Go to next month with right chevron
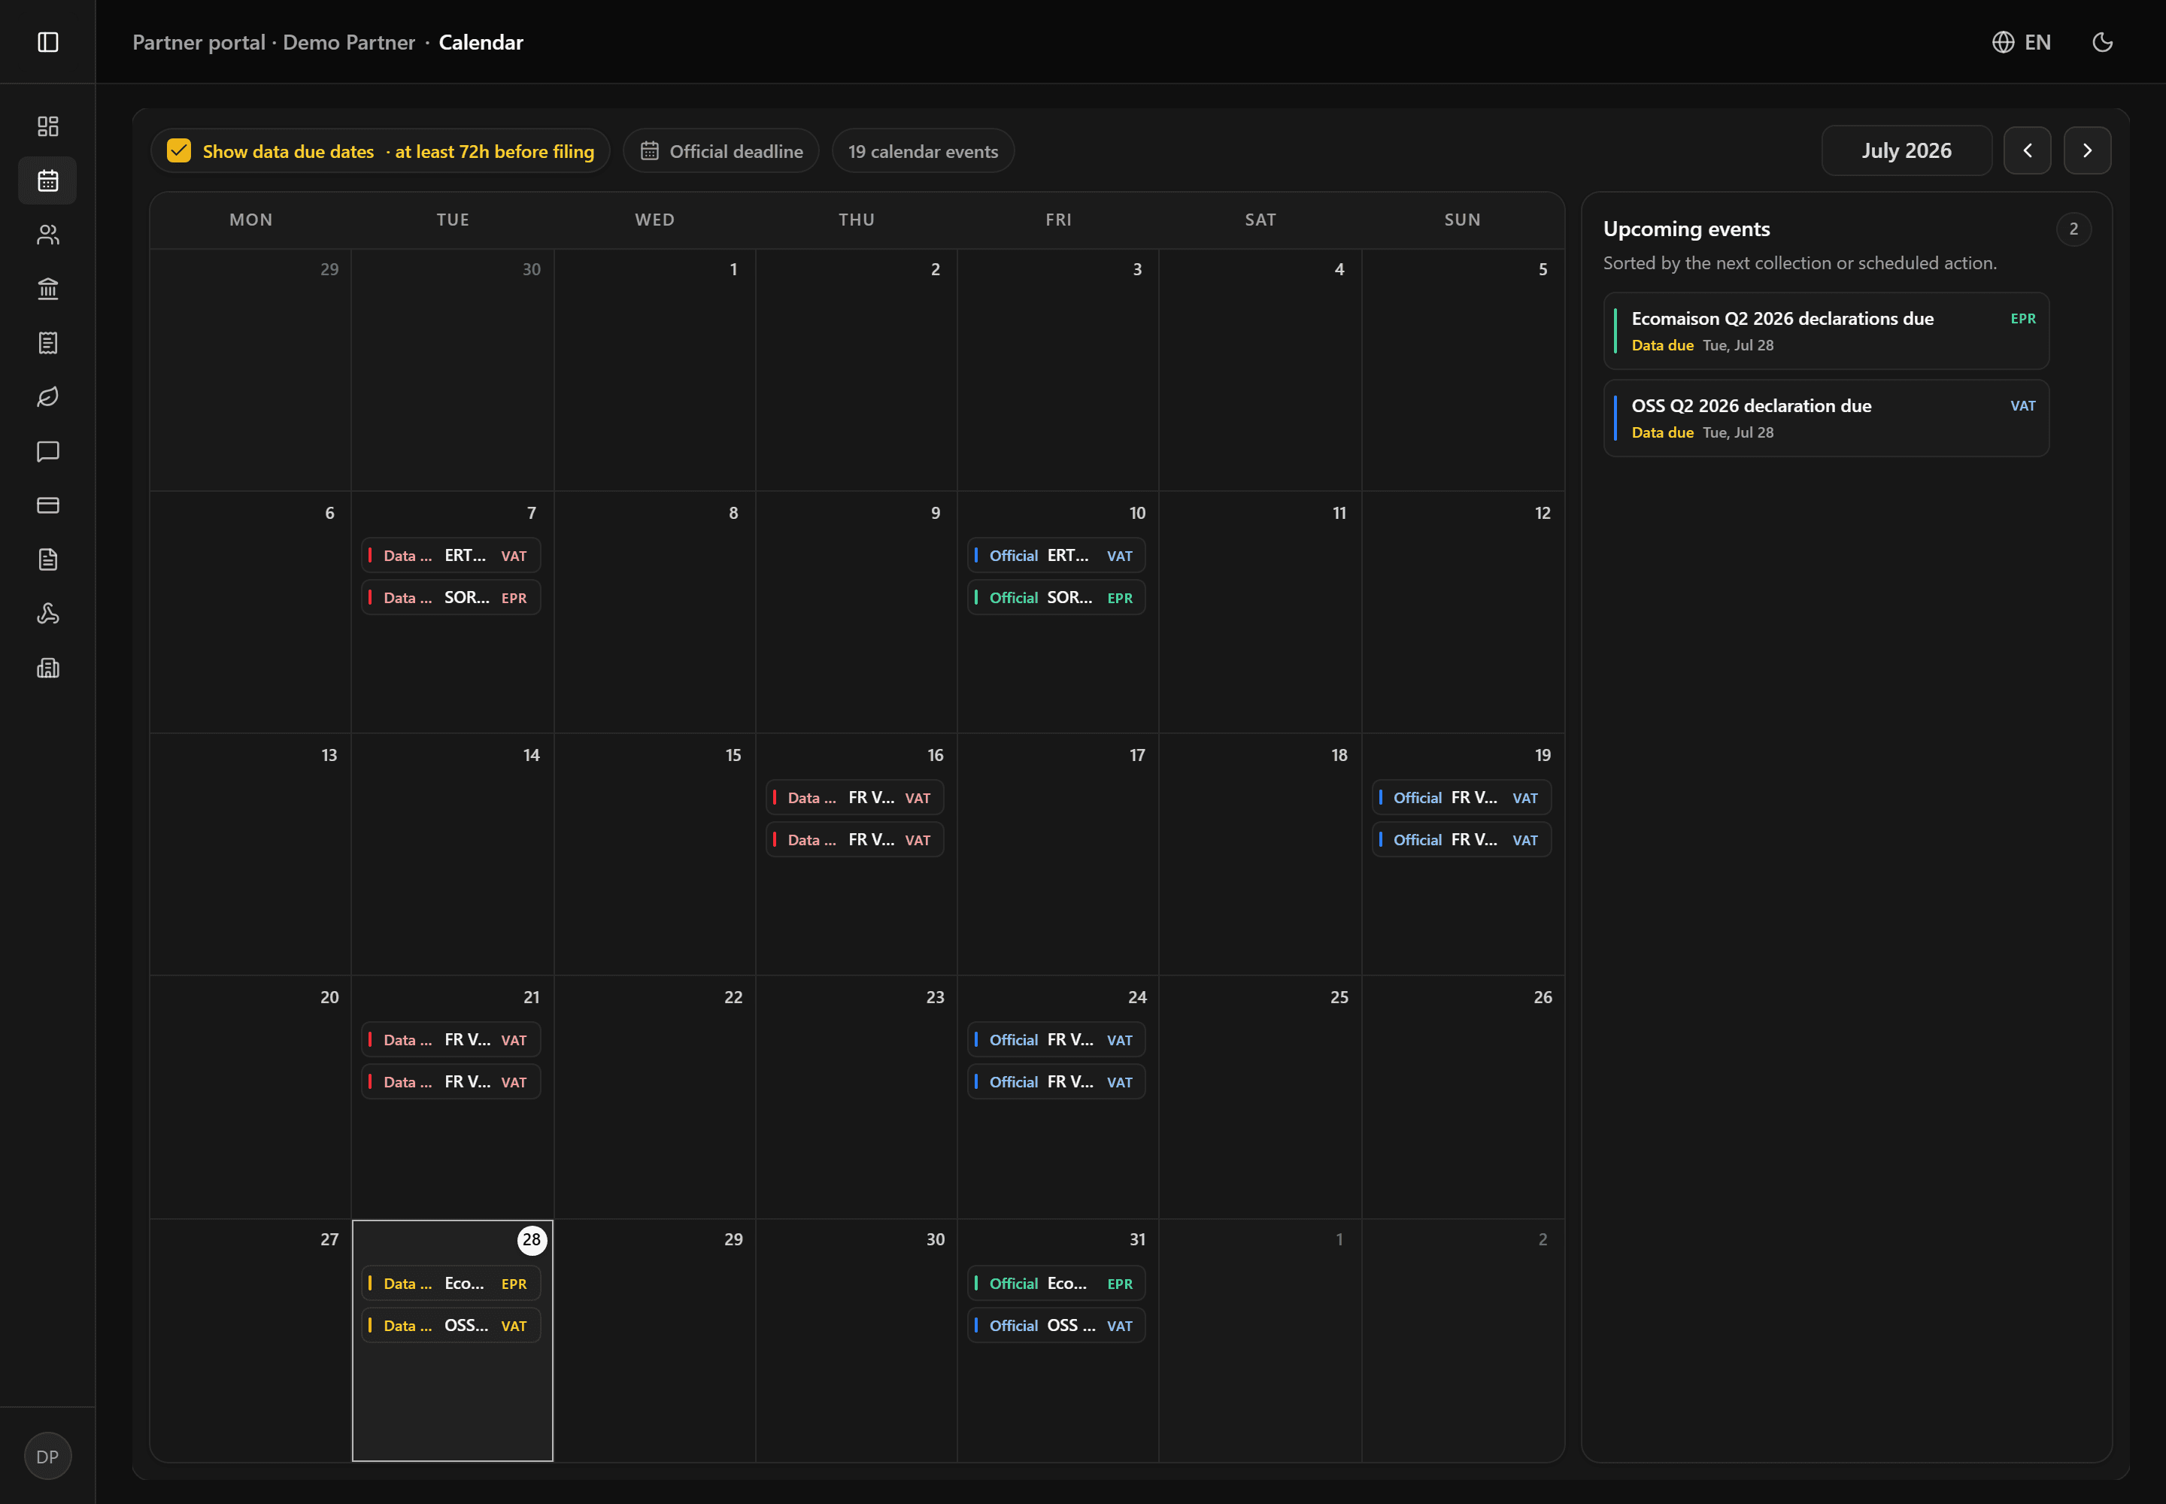Image resolution: width=2166 pixels, height=1504 pixels. point(2087,151)
